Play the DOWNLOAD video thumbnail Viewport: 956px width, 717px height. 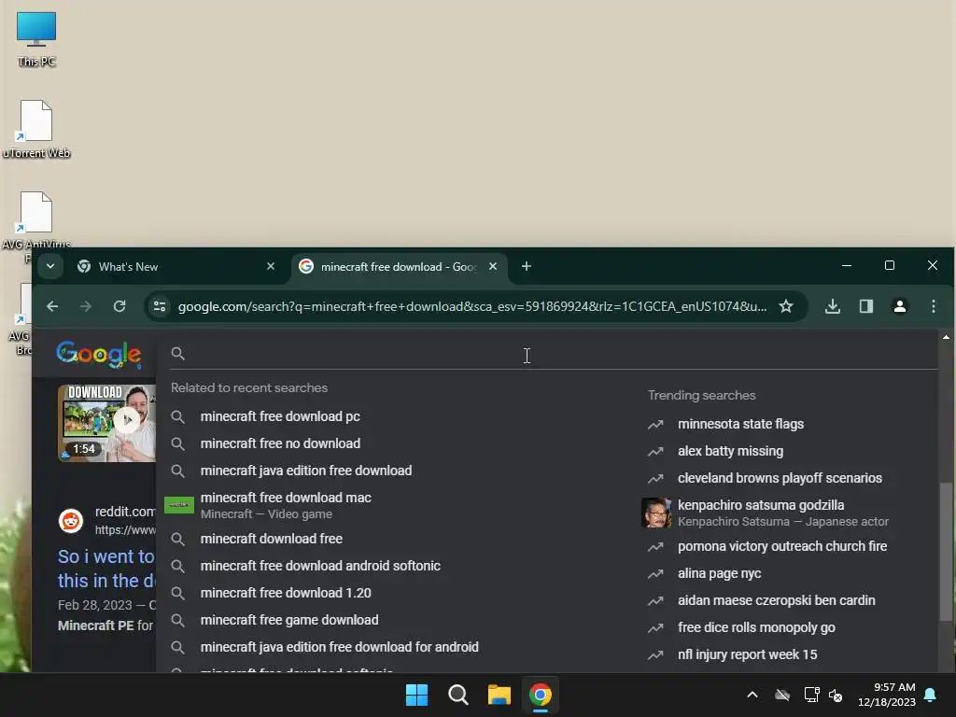[106, 423]
